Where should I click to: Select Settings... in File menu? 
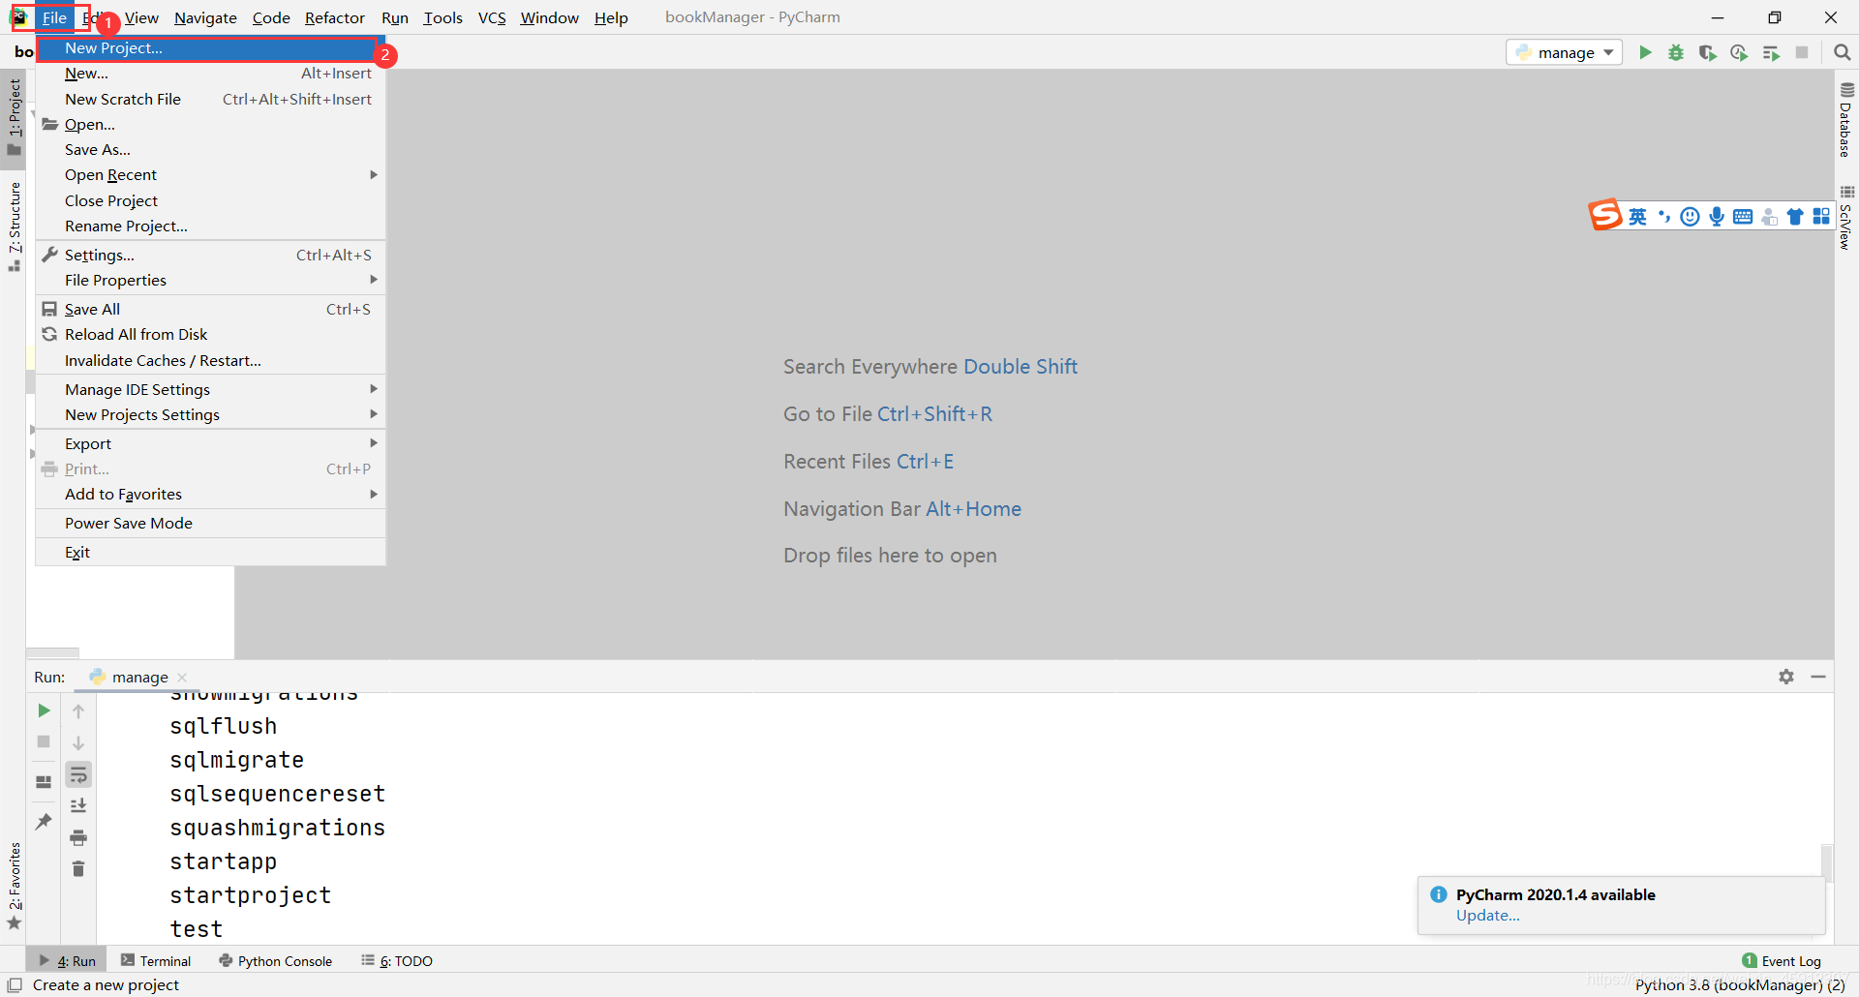(x=211, y=255)
